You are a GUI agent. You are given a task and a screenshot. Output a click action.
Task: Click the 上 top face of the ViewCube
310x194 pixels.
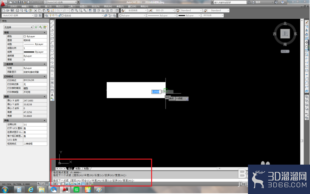[x=285, y=33]
